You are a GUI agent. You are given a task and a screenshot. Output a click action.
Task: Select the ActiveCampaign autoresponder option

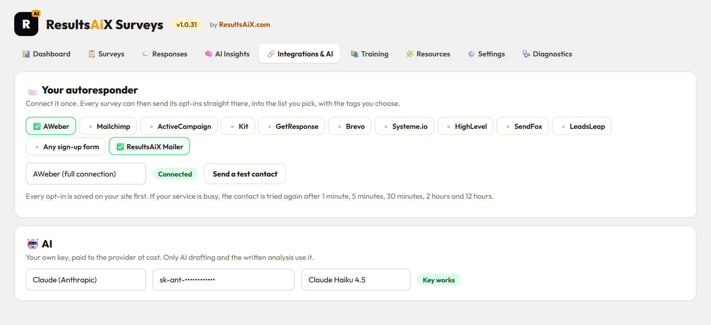pos(179,126)
